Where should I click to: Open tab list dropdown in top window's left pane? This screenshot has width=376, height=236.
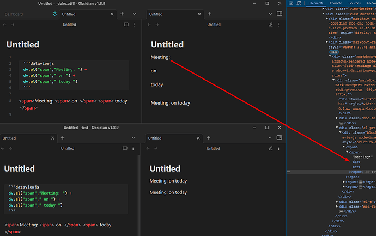(135, 14)
